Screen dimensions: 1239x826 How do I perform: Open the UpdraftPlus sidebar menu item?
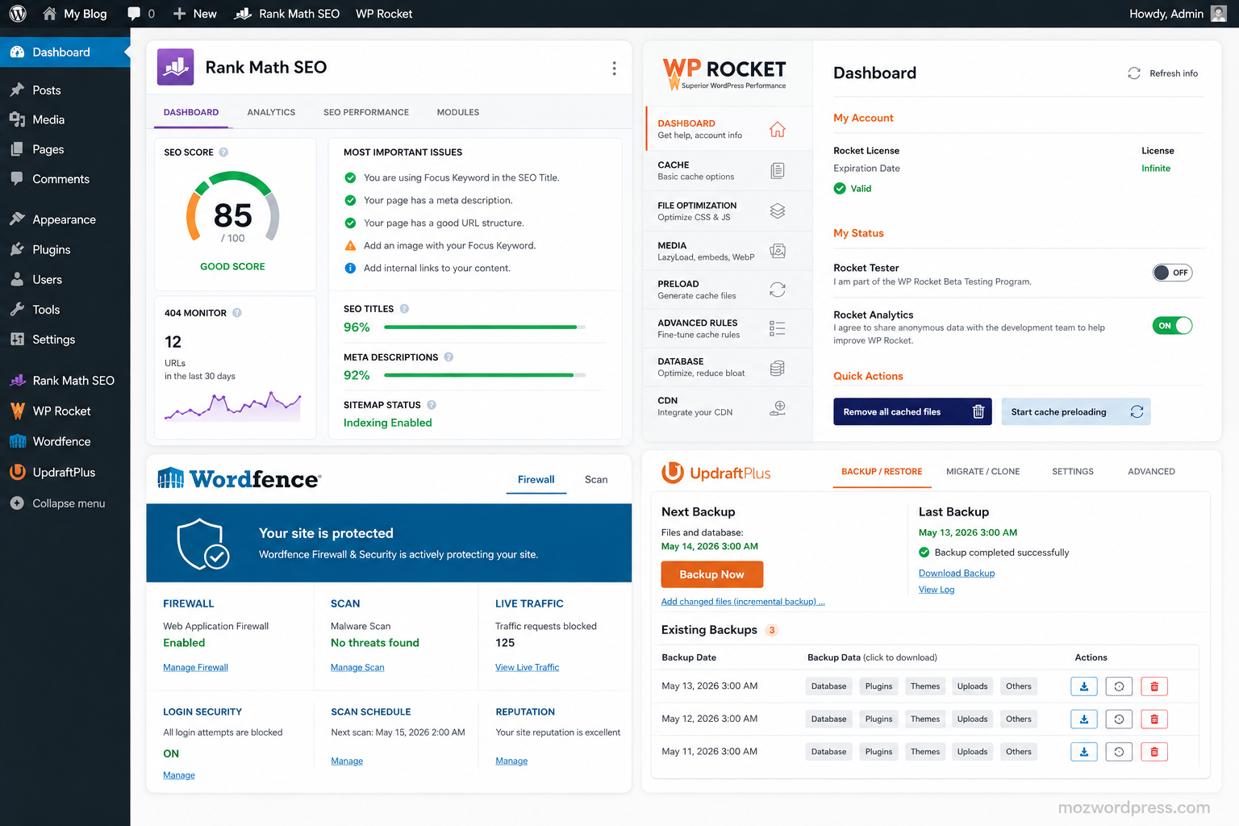[65, 473]
